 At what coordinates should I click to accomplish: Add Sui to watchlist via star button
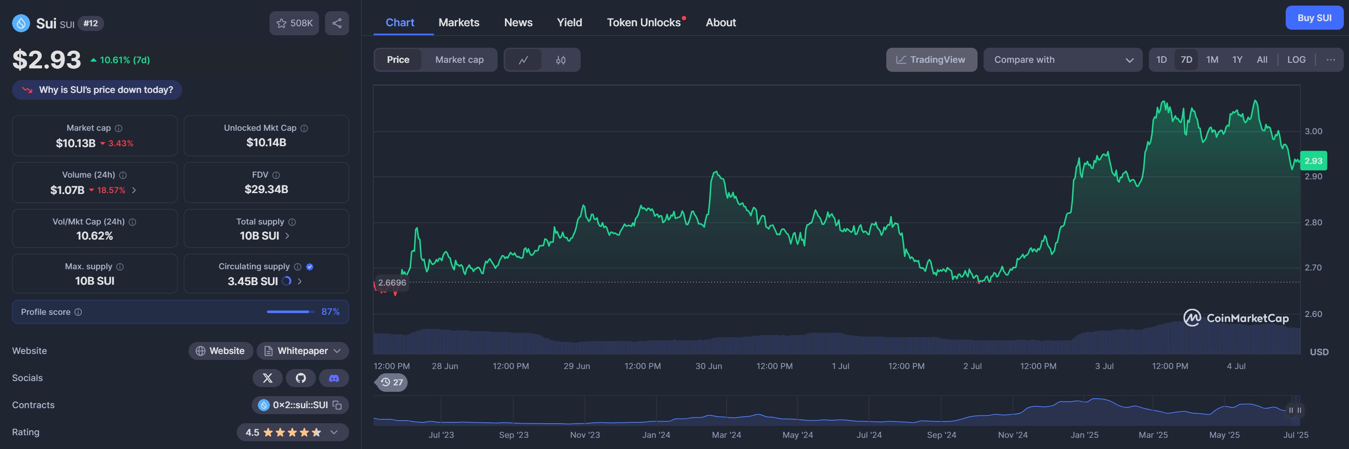click(x=294, y=23)
